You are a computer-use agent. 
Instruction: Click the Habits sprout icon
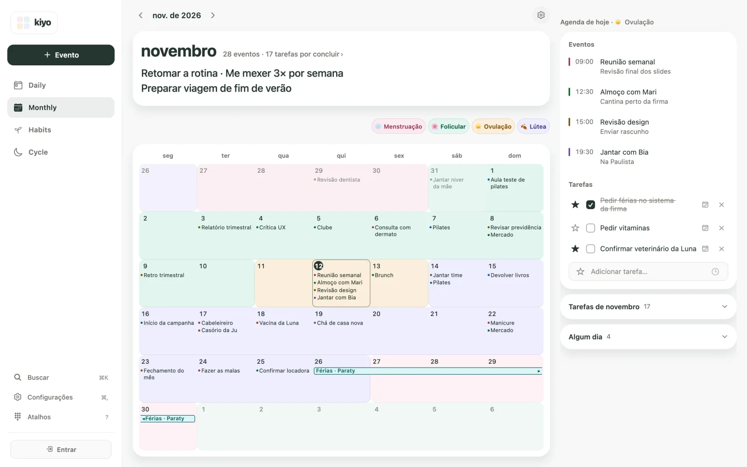18,130
